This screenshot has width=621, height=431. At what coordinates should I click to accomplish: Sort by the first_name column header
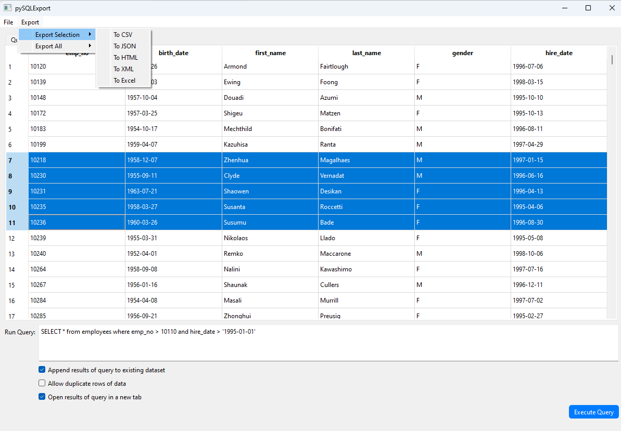tap(270, 53)
